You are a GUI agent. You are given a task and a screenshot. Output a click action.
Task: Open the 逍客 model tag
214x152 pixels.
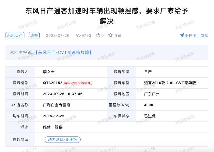pyautogui.click(x=34, y=35)
